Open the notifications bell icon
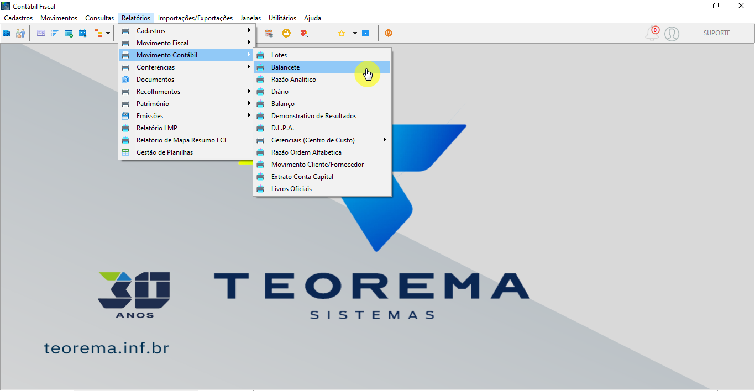The width and height of the screenshot is (755, 391). [x=653, y=34]
